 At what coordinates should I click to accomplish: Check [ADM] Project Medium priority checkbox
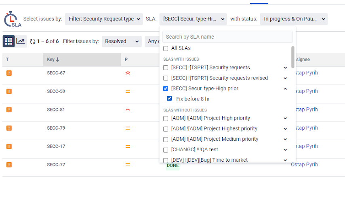coord(166,140)
